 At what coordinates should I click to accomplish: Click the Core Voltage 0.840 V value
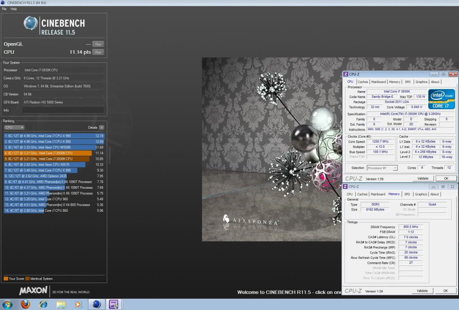pyautogui.click(x=416, y=107)
